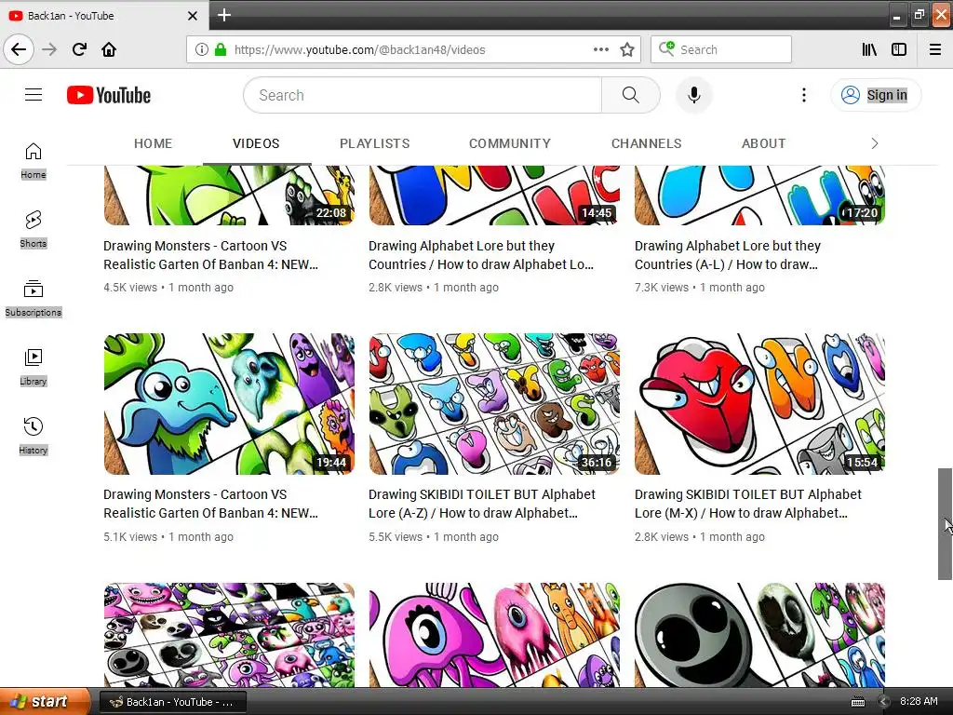
Task: Open Alphabet Lore Countries (A-L) video title
Action: pos(728,255)
